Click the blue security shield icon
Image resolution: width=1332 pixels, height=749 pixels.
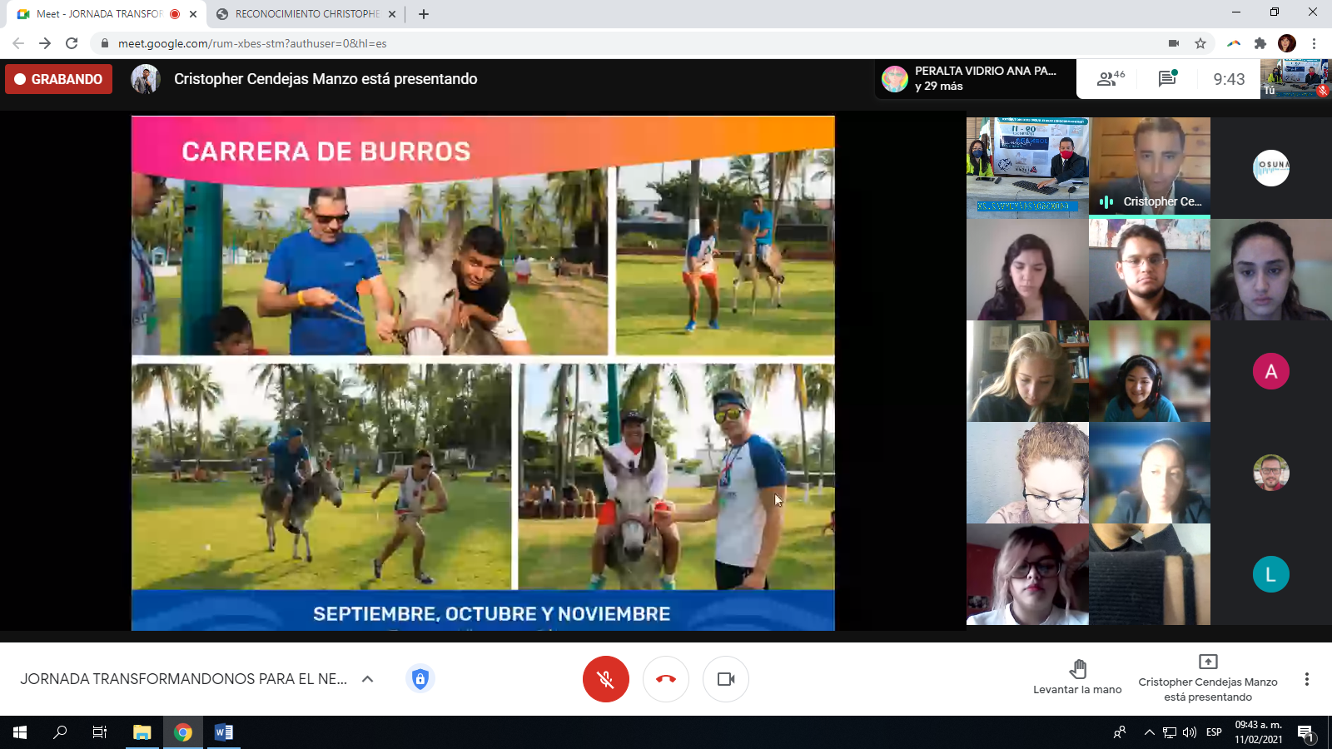(x=420, y=679)
